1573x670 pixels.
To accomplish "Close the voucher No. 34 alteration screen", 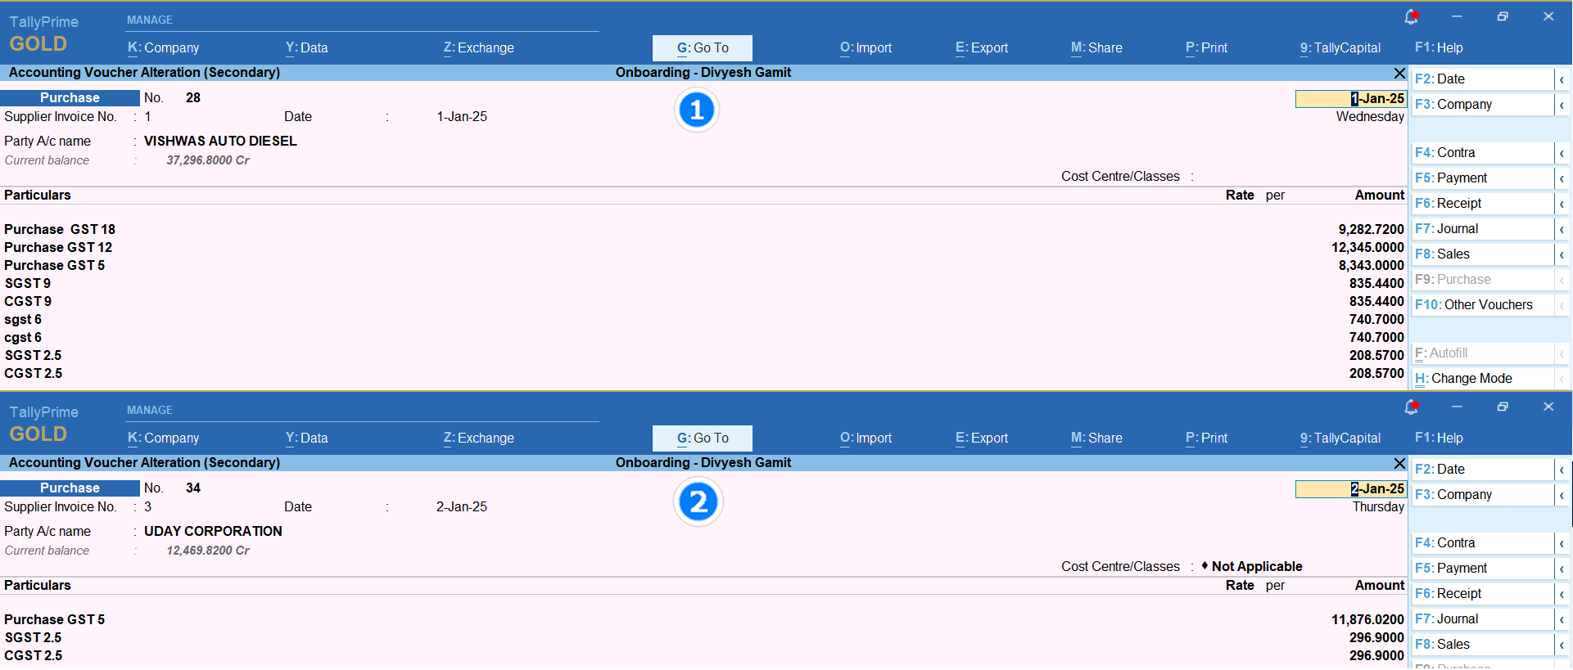I will pos(1399,463).
